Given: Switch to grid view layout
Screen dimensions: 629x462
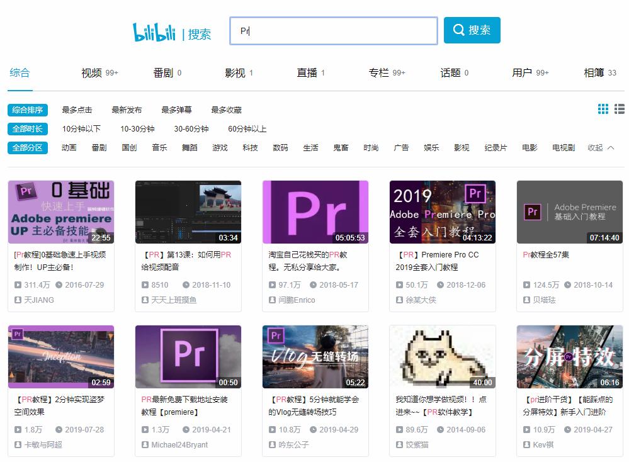Looking at the screenshot, I should click(603, 108).
